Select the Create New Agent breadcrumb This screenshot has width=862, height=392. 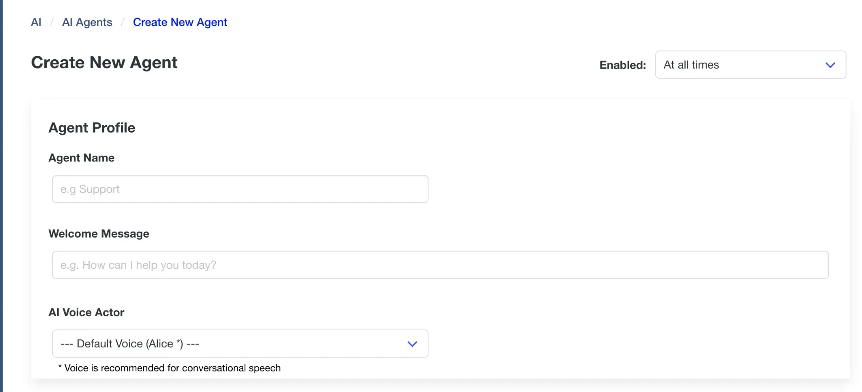180,22
